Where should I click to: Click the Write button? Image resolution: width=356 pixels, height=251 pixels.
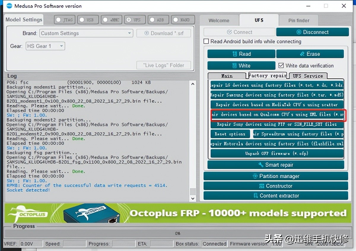(x=241, y=66)
